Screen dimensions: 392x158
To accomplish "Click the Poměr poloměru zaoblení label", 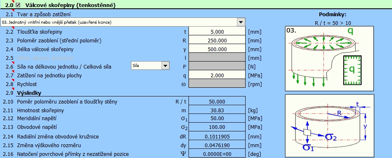I will 67,101.
